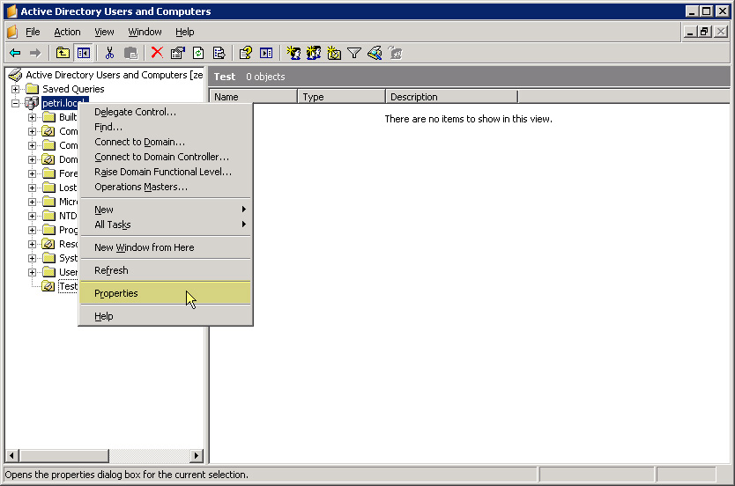The image size is (735, 486).
Task: Expand the User folder node
Action: pyautogui.click(x=32, y=272)
